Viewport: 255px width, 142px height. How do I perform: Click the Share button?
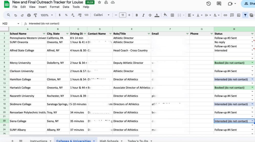(249, 4)
